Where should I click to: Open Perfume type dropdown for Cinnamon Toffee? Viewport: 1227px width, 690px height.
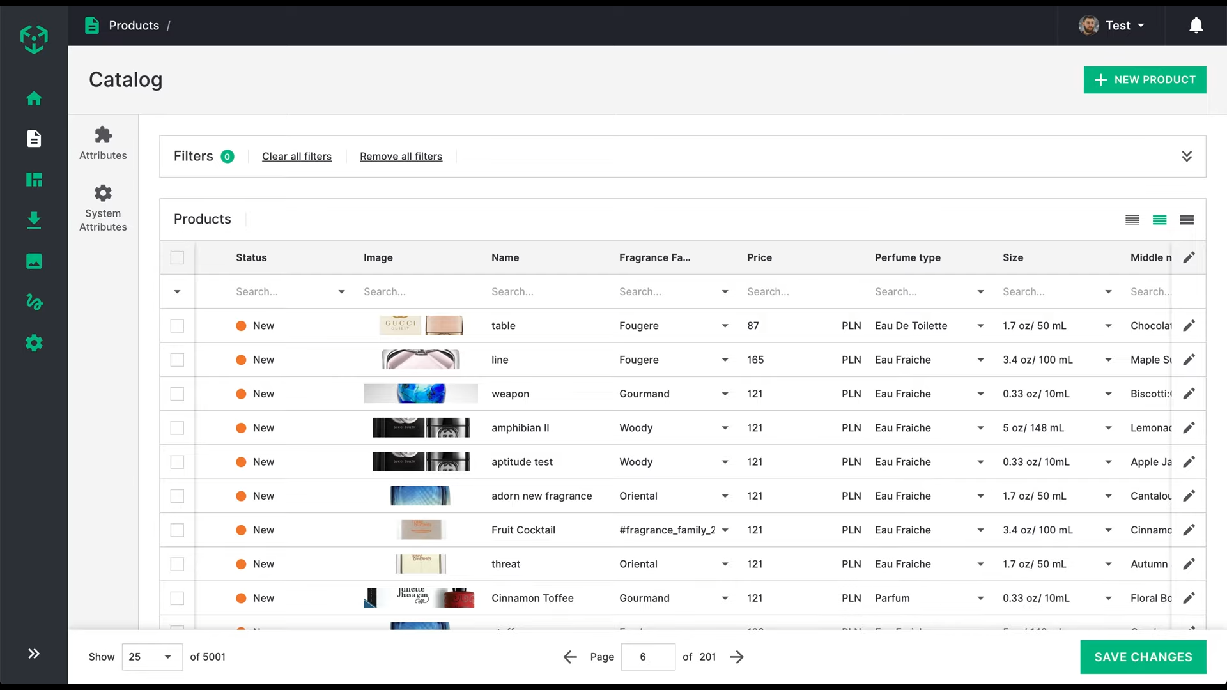point(980,598)
